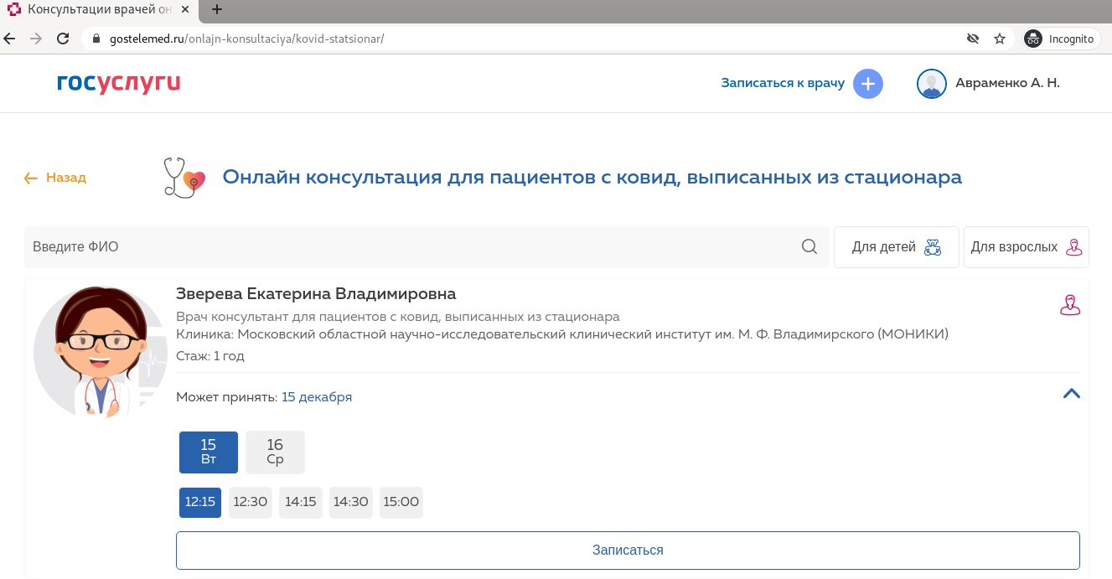Click the Госуслуги logo
This screenshot has height=579, width=1112.
coord(118,84)
